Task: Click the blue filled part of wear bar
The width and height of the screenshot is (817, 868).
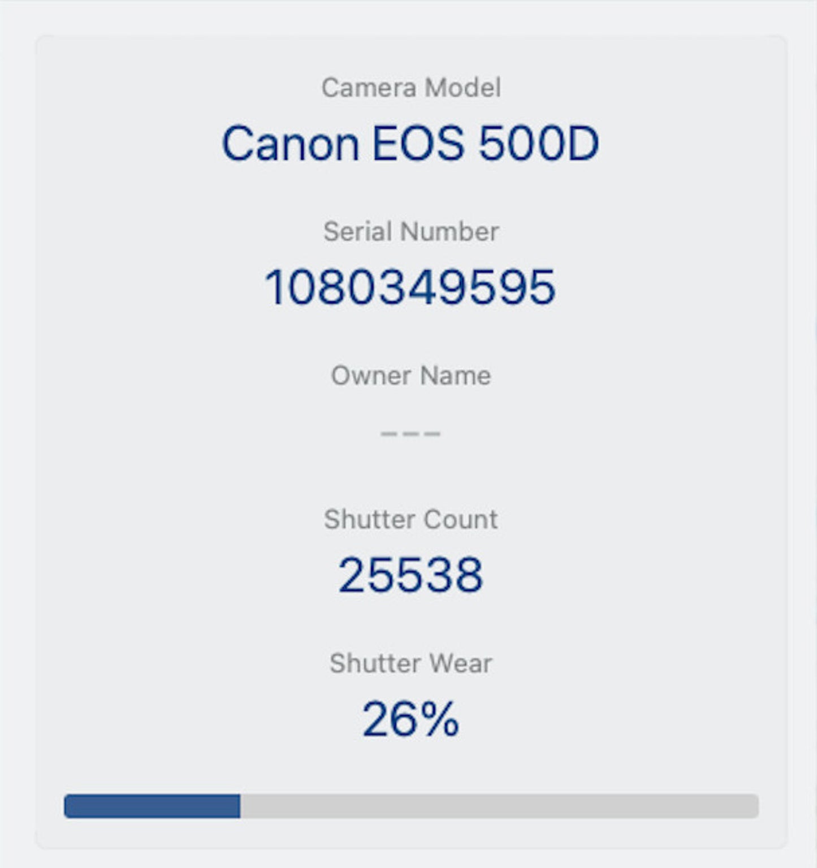Action: 152,806
